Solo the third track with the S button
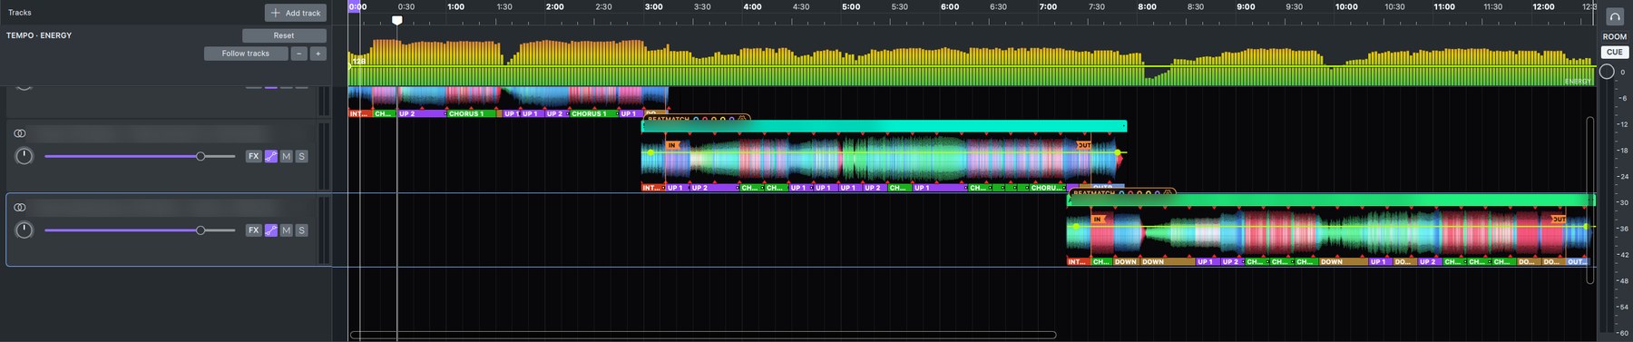Image resolution: width=1633 pixels, height=342 pixels. coord(301,230)
